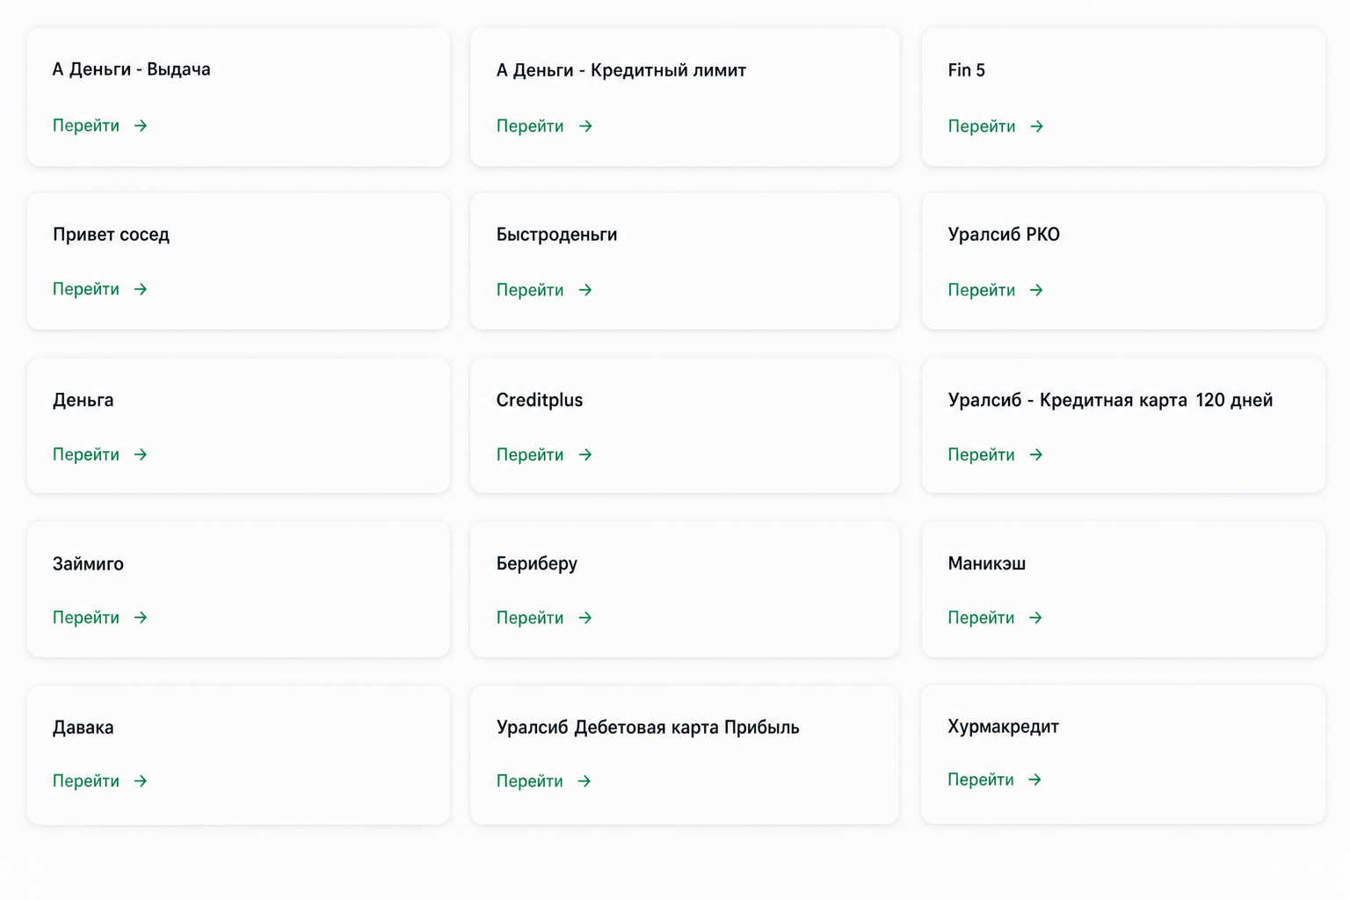
Task: Go to Fin 5 via its Перейти link
Action: click(x=982, y=127)
